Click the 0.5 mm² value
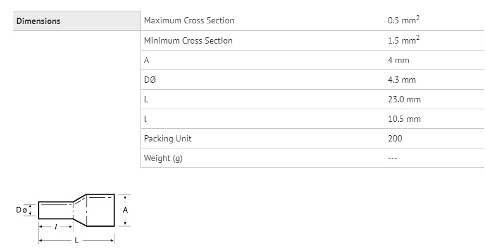The height and width of the screenshot is (252, 486). pyautogui.click(x=404, y=20)
